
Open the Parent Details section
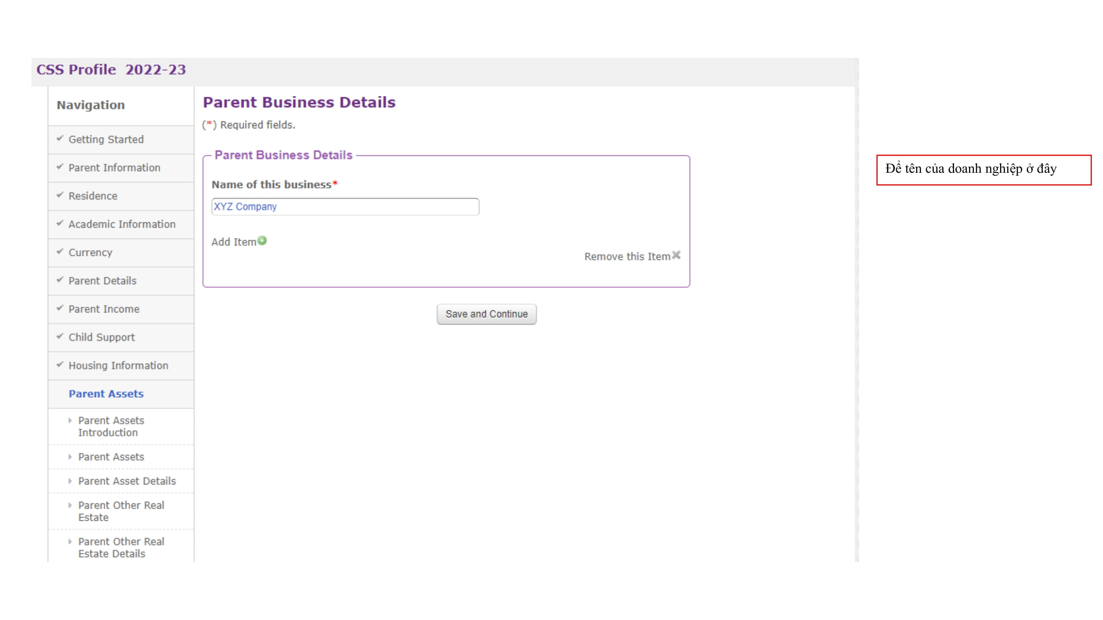click(x=103, y=281)
